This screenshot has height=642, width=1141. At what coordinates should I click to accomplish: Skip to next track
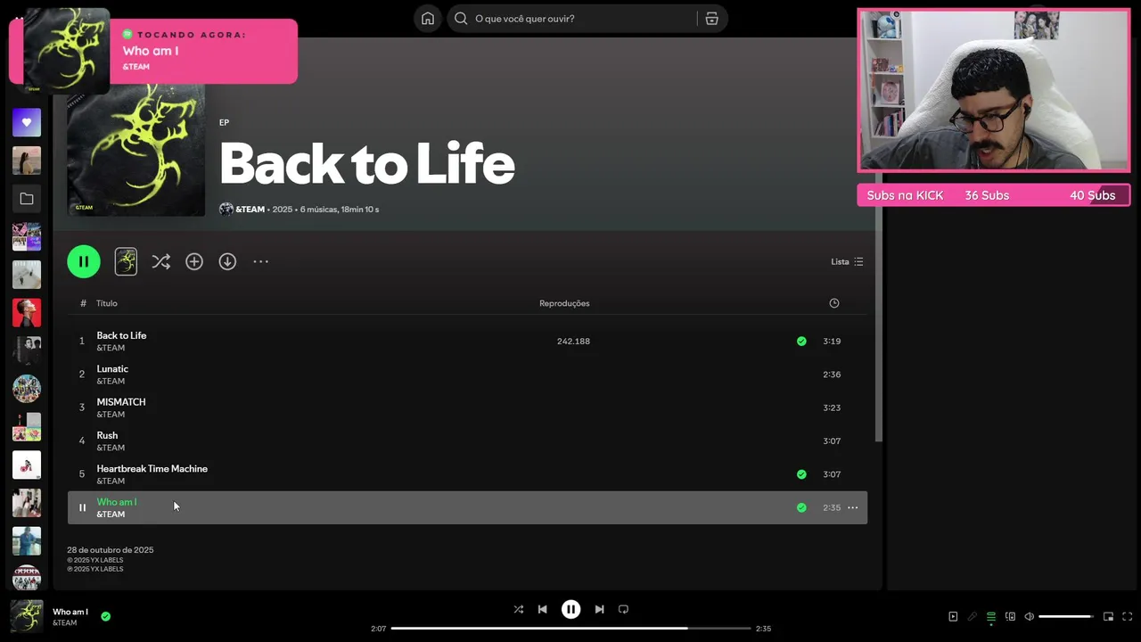(599, 609)
